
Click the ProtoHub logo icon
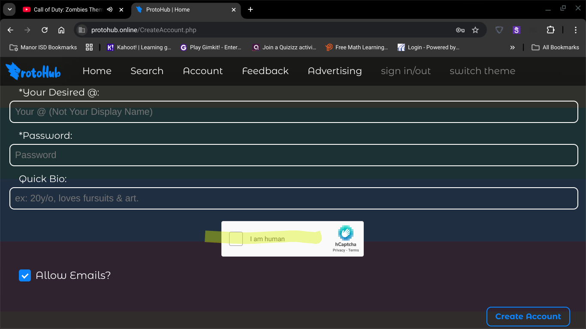(33, 71)
